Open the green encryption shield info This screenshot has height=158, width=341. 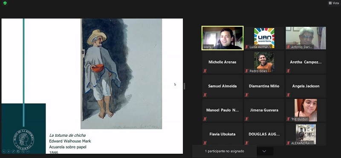point(5,3)
